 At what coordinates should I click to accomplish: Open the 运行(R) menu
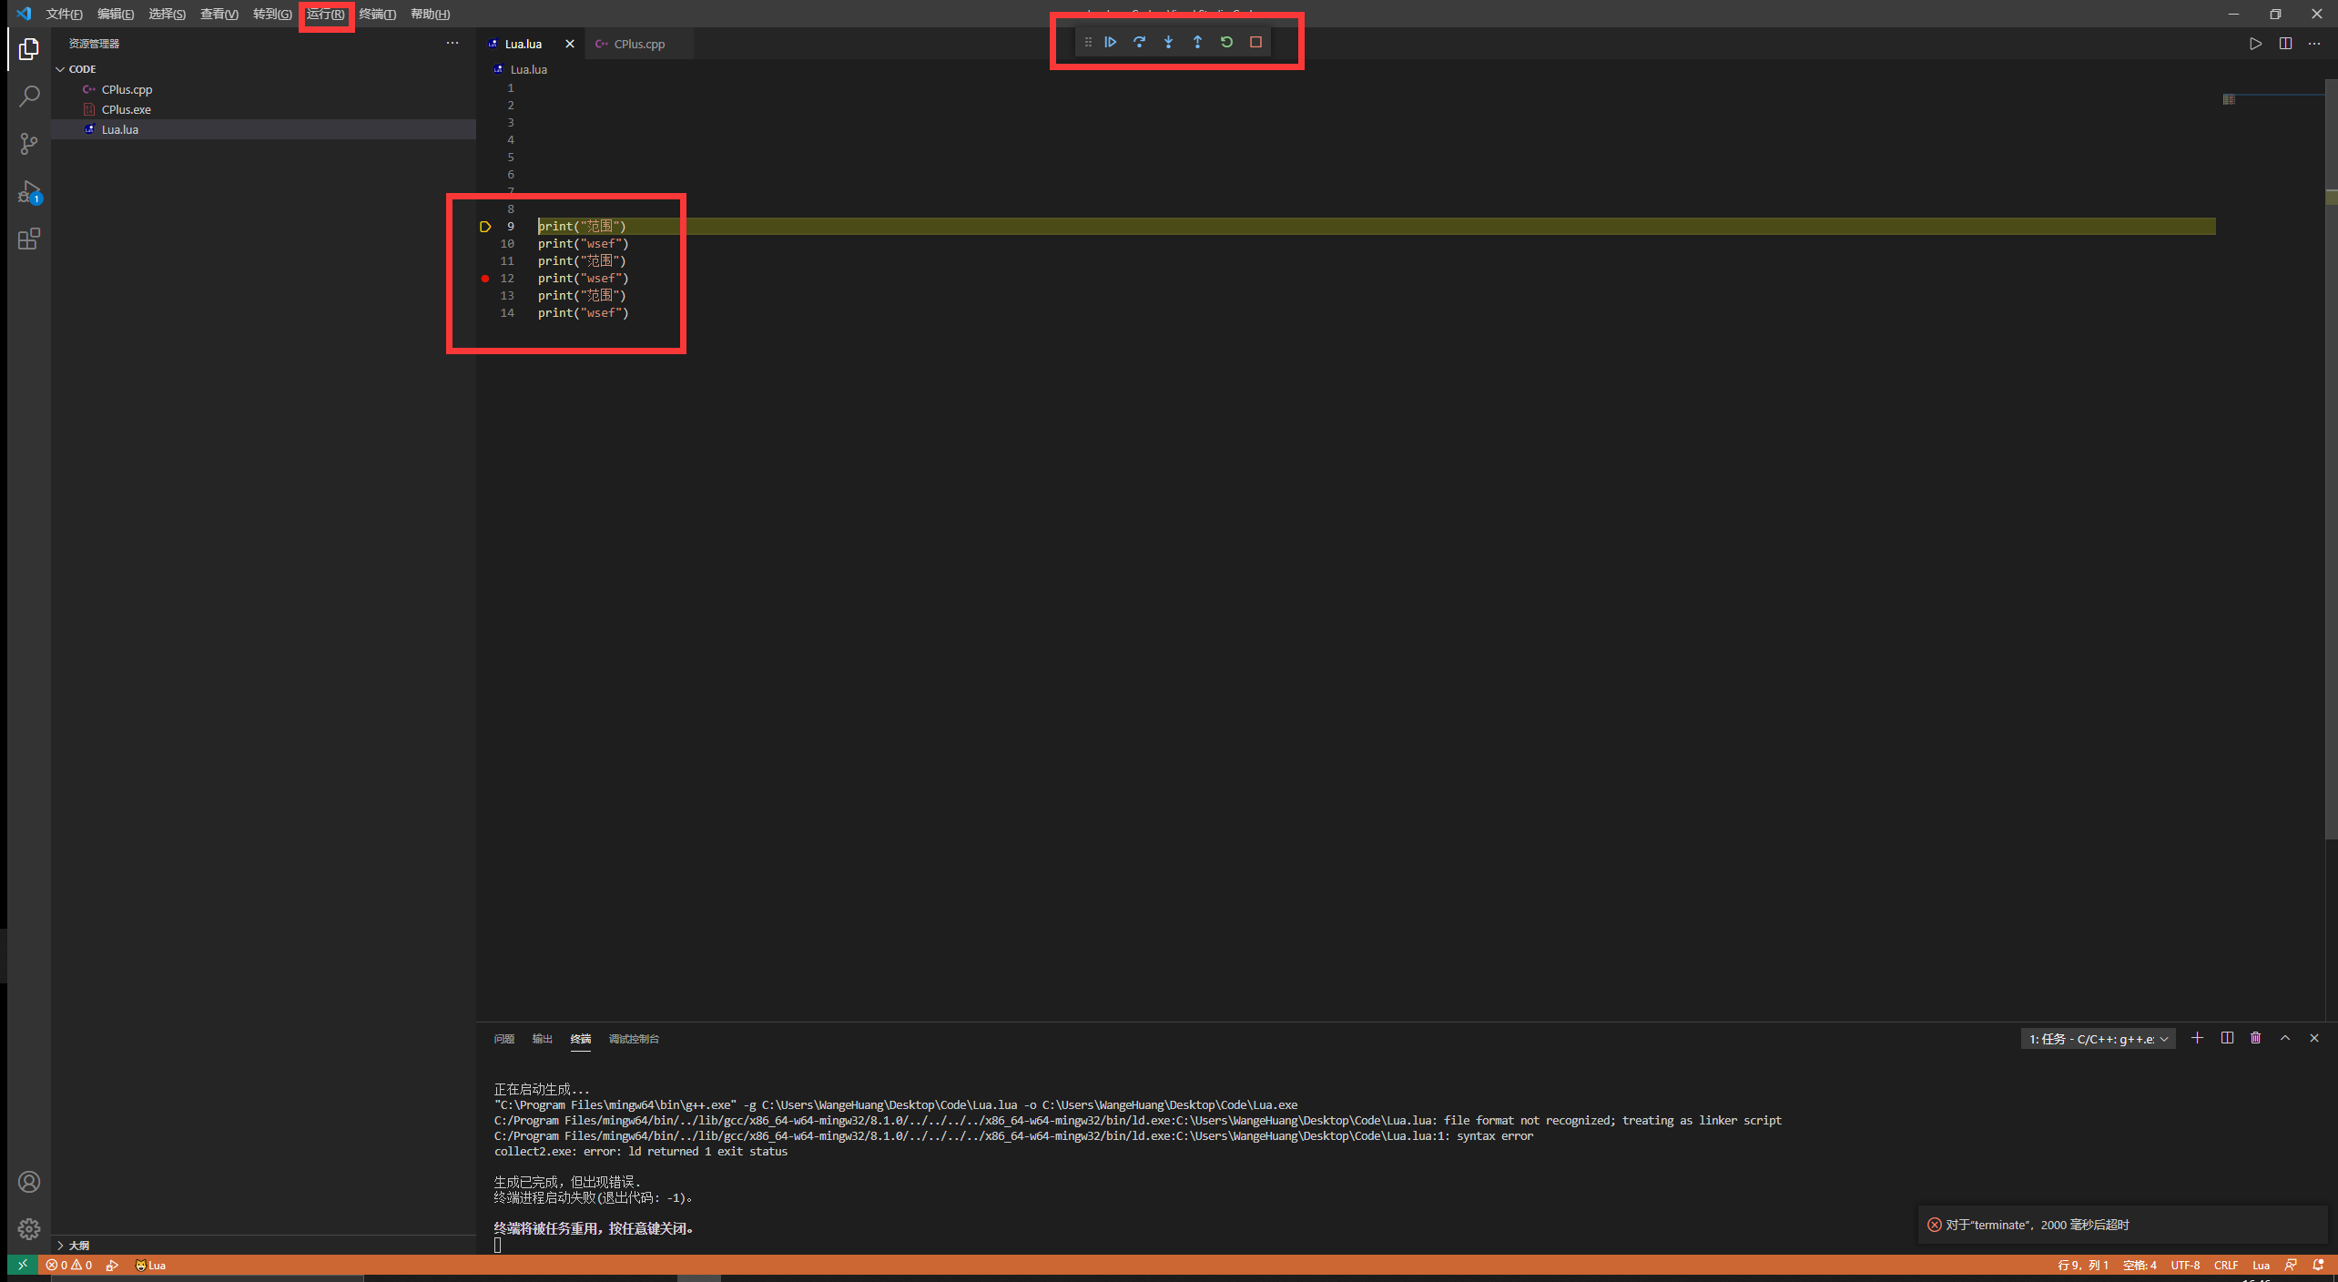coord(325,14)
